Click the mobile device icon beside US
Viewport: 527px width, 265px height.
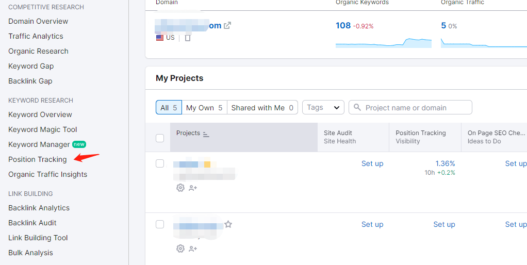coord(188,38)
